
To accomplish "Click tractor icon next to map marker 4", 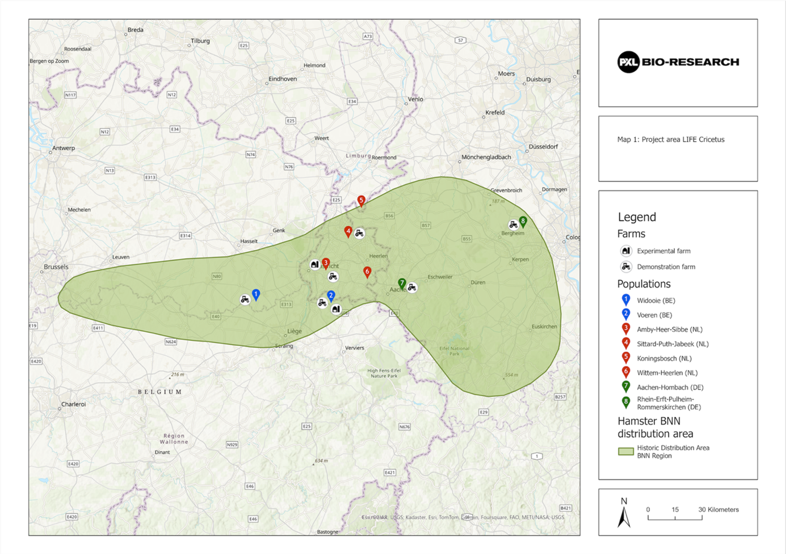I will (359, 233).
